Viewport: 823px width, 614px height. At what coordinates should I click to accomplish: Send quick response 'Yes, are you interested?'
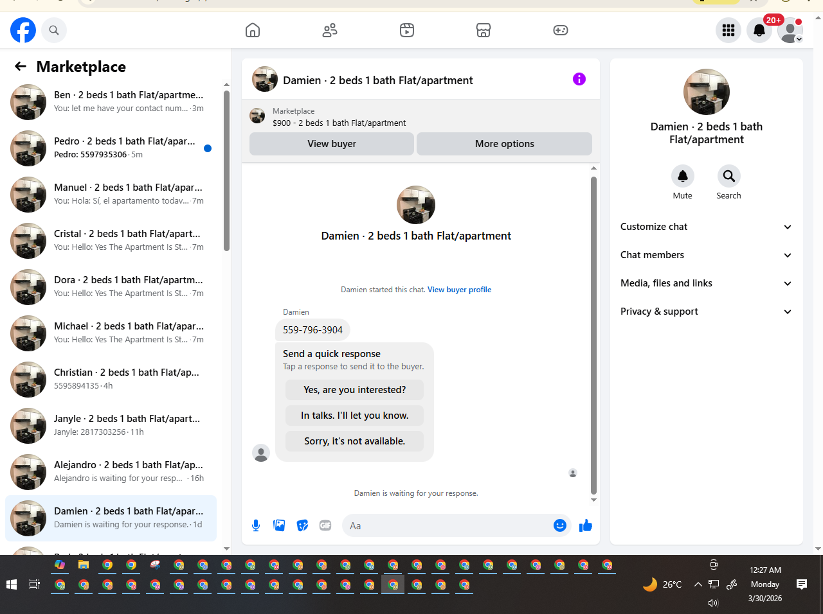pyautogui.click(x=355, y=390)
